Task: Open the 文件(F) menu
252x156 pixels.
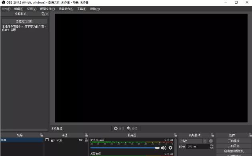Action: [x=6, y=9]
